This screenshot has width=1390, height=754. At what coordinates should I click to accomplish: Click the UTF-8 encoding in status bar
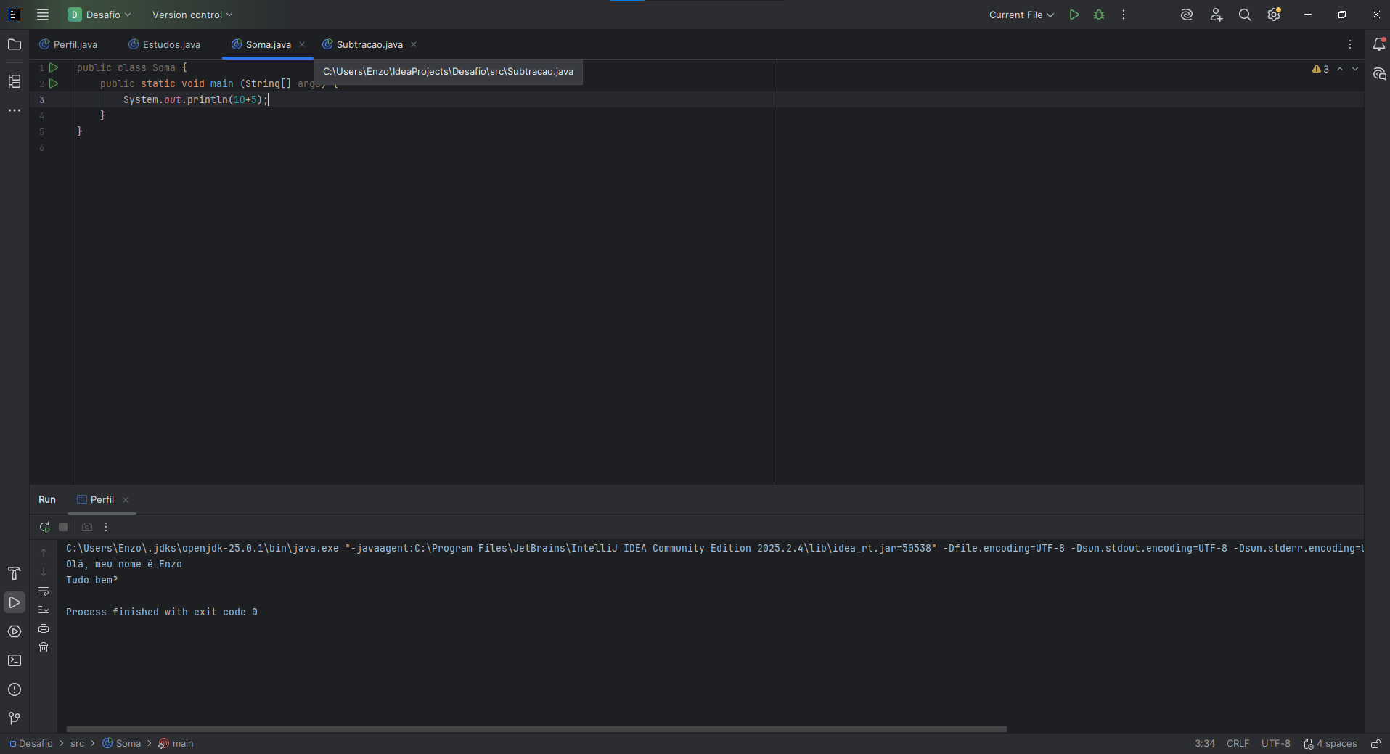1275,744
